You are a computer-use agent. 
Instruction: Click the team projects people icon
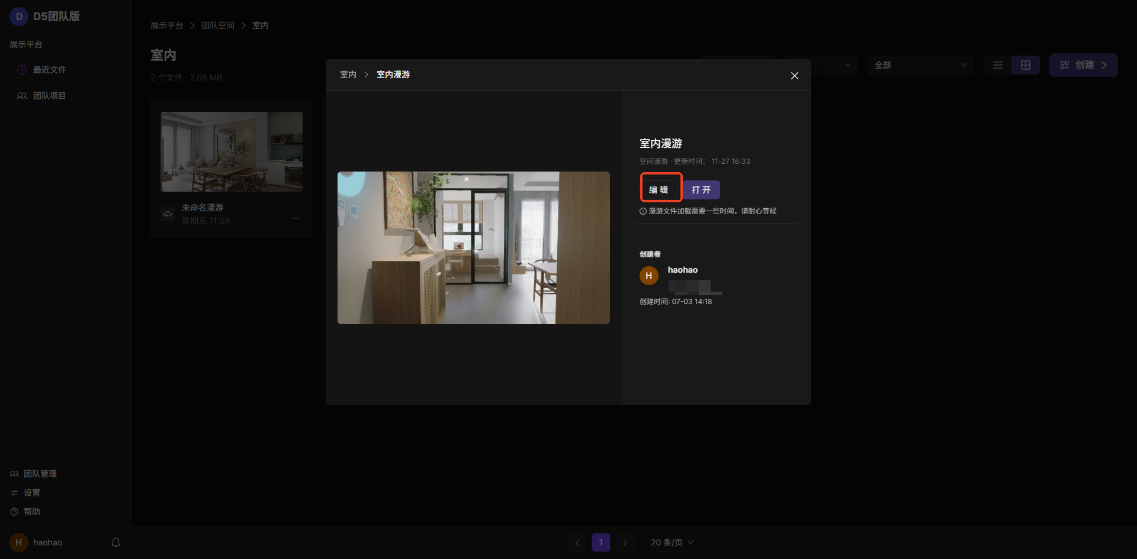(x=22, y=96)
